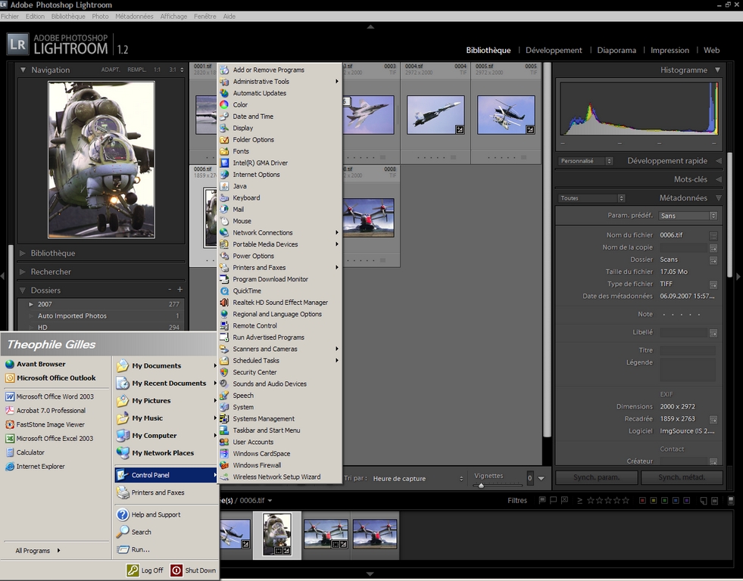Click the Synch. métad. button
Image resolution: width=743 pixels, height=581 pixels.
pyautogui.click(x=682, y=477)
